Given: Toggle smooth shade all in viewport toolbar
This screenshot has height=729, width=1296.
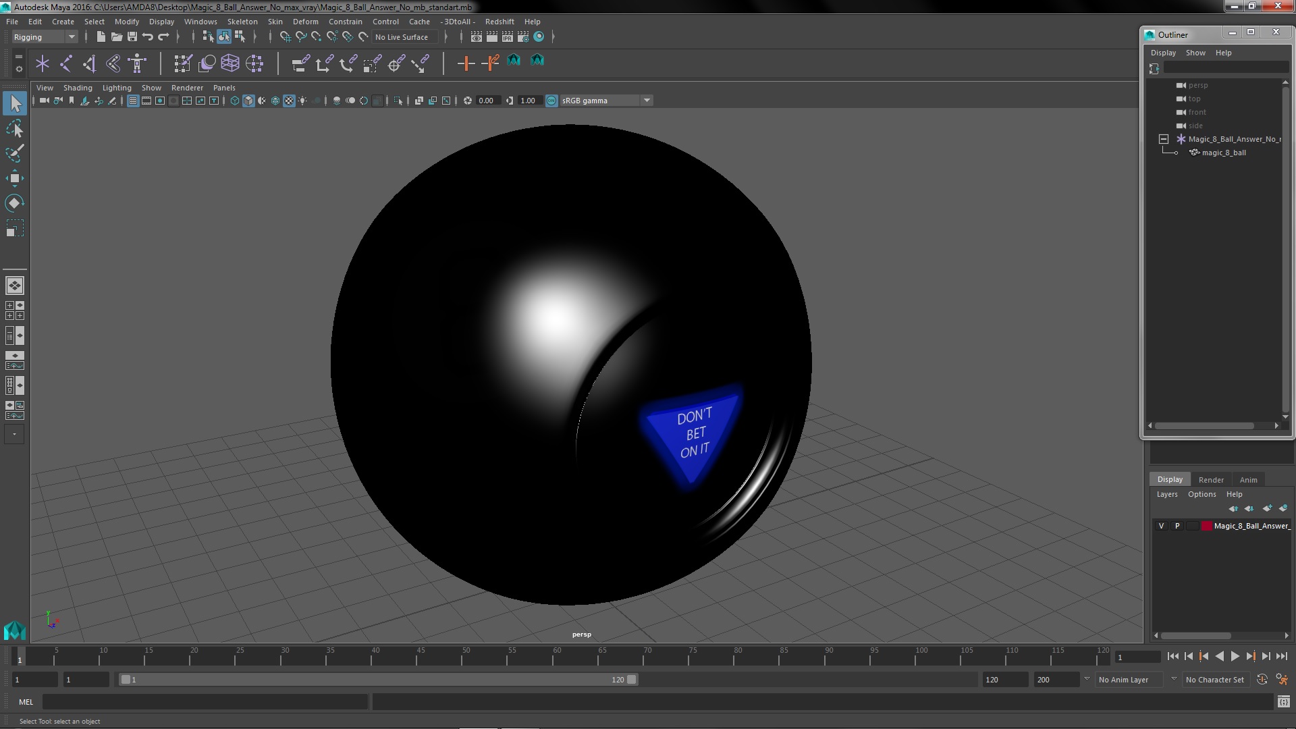Looking at the screenshot, I should coord(248,101).
